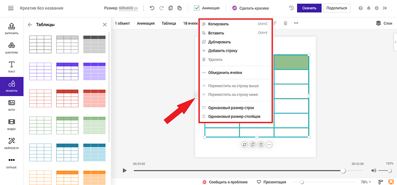
Task: Open the version history clock icon
Action: pos(292,8)
